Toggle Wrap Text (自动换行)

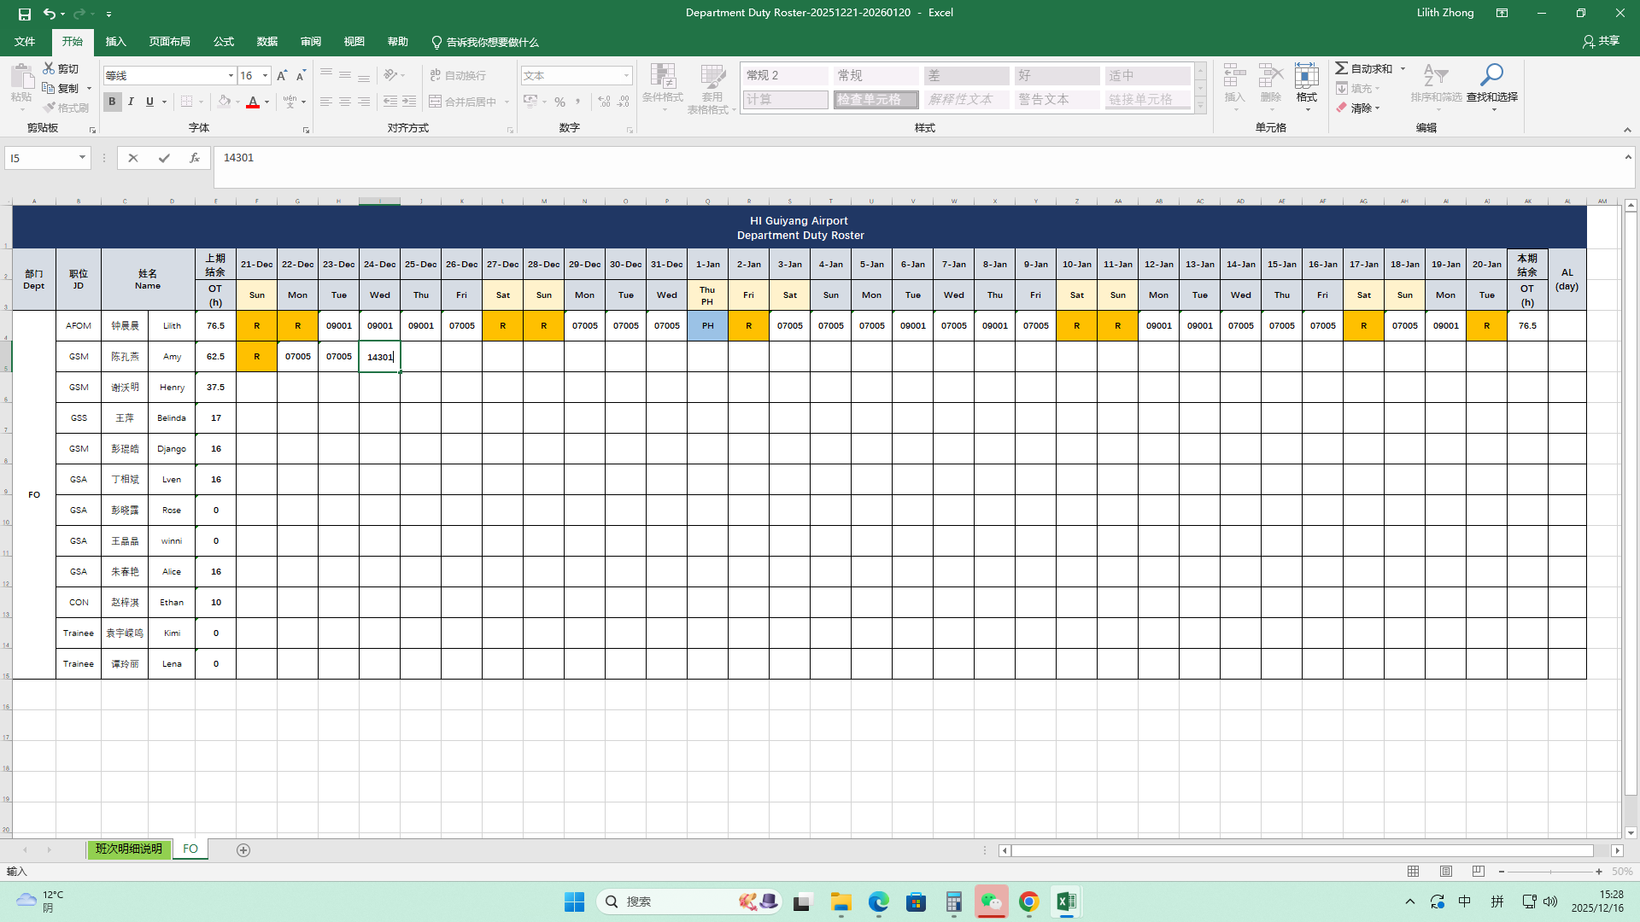[458, 76]
